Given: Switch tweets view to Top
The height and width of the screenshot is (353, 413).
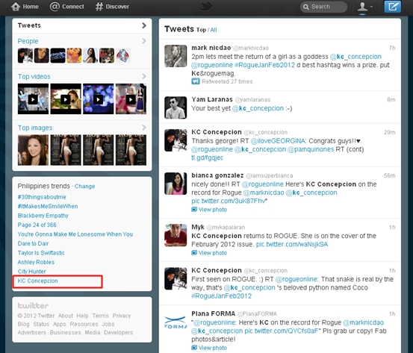Looking at the screenshot, I should (201, 30).
